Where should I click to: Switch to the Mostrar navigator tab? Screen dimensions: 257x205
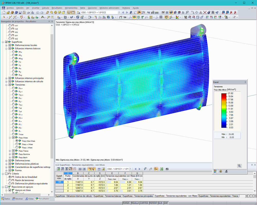(x=18, y=199)
